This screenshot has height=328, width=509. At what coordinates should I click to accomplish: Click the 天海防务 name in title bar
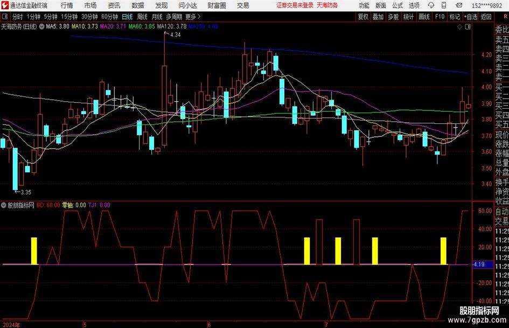pyautogui.click(x=327, y=5)
